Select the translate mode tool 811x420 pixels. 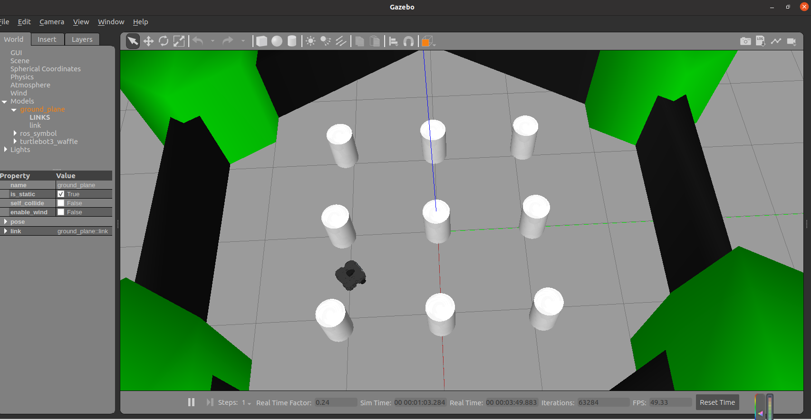coord(148,41)
